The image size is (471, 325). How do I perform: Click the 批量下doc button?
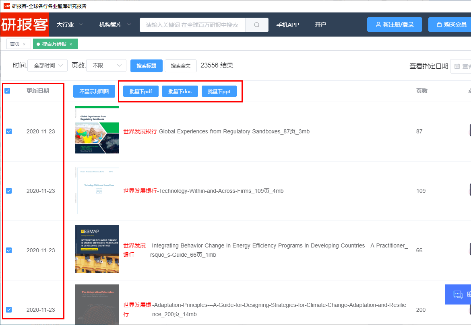pyautogui.click(x=180, y=91)
